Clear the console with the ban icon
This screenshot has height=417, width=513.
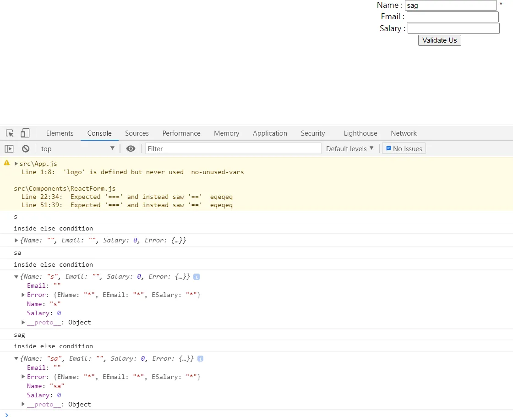(x=26, y=149)
